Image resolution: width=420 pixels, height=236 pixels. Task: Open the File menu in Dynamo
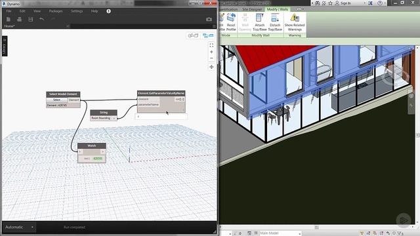click(9, 11)
